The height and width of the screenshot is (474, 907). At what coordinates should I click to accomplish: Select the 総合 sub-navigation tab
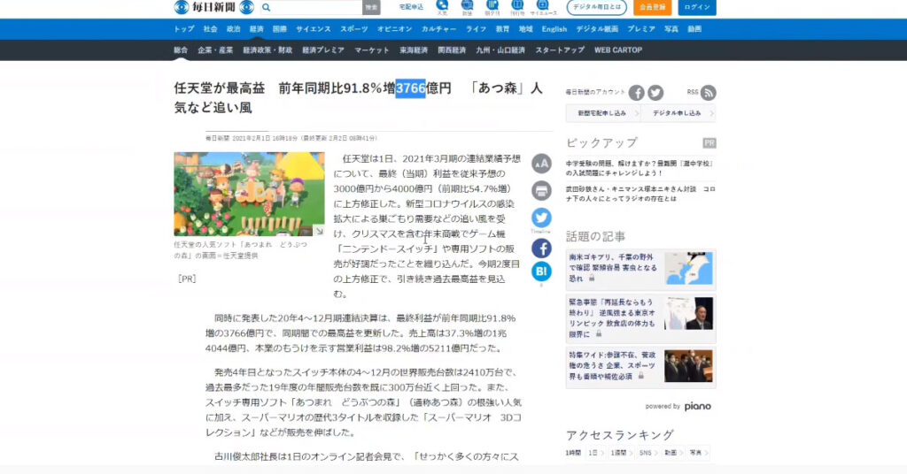pyautogui.click(x=181, y=50)
